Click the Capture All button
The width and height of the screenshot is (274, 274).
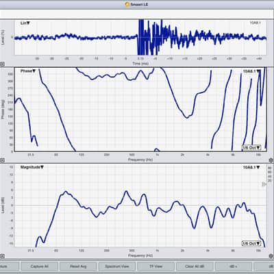pyautogui.click(x=39, y=266)
